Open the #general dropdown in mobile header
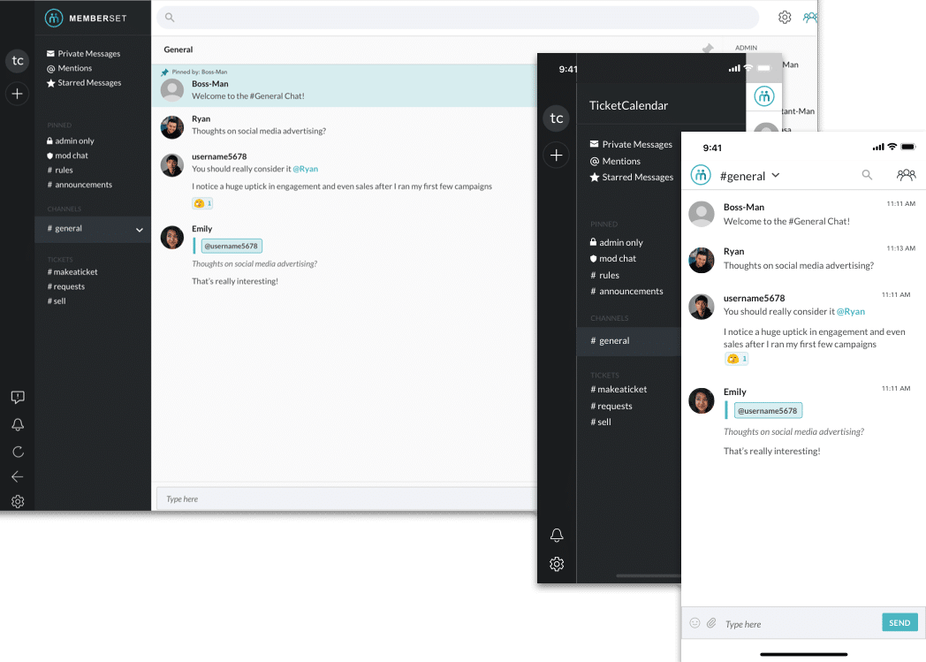 (776, 175)
